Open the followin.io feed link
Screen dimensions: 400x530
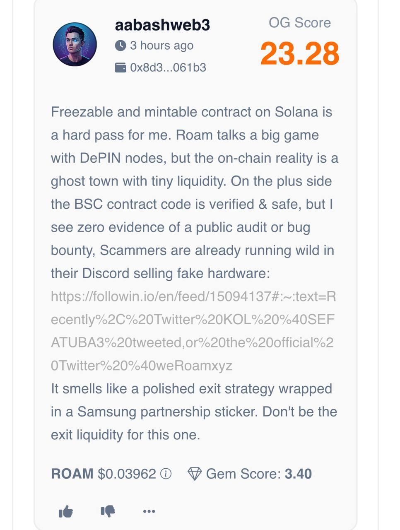click(193, 331)
